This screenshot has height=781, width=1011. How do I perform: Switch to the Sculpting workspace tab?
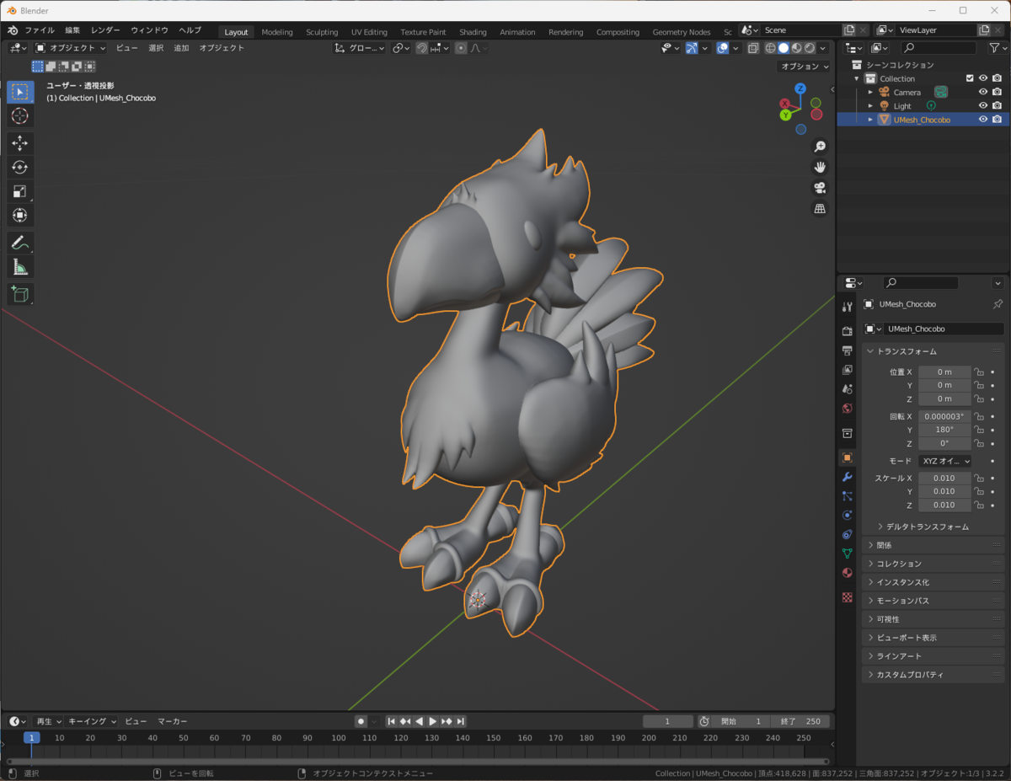pyautogui.click(x=322, y=32)
